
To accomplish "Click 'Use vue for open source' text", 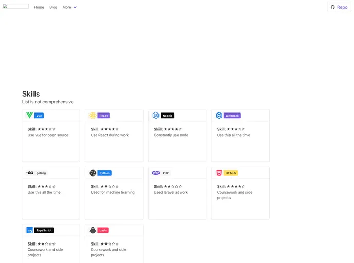I will click(x=48, y=135).
